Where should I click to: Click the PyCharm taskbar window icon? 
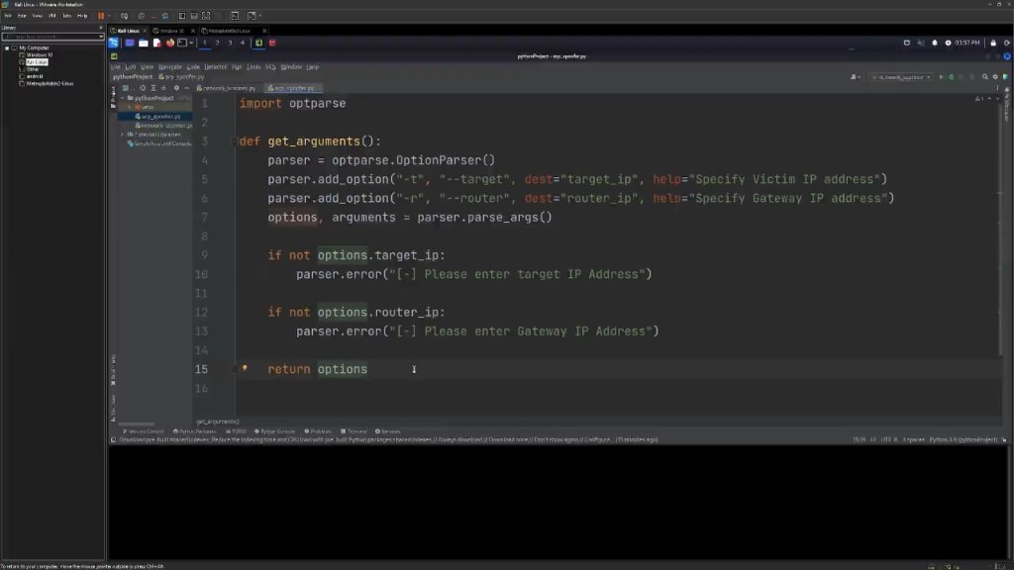coord(258,43)
